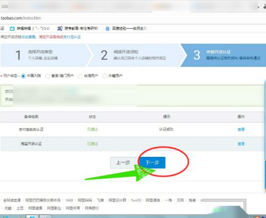Viewport: 266px width, 218px height.
Task: Open the 阿里通信 footer link
Action: (153, 200)
